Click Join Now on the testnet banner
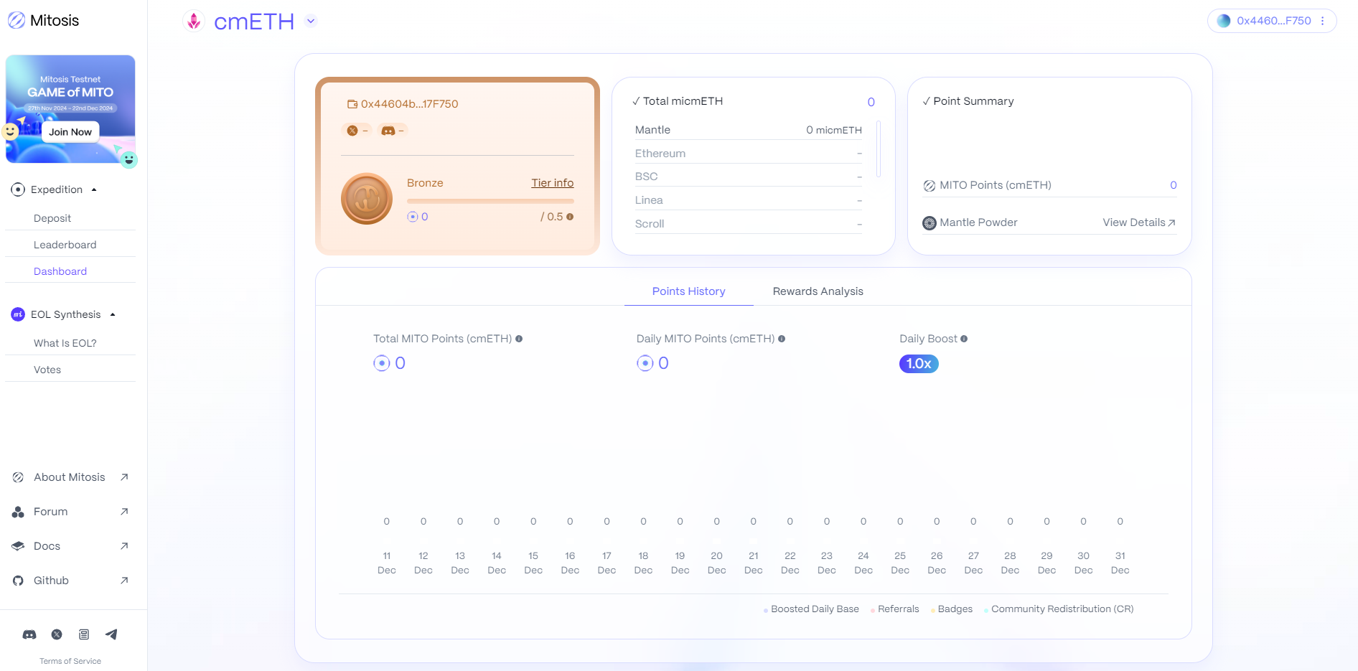The image size is (1358, 671). click(70, 132)
